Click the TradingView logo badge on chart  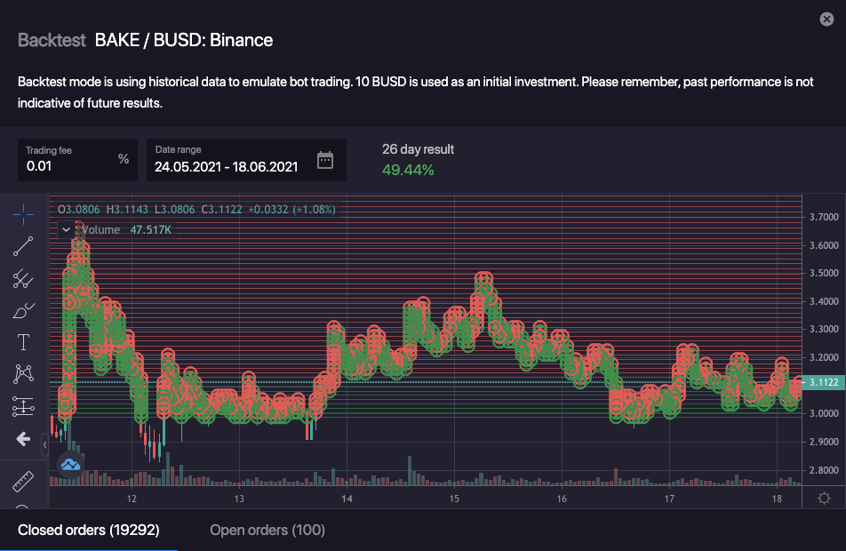pyautogui.click(x=71, y=464)
